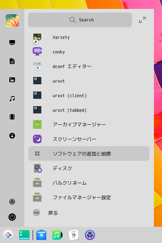The width and height of the screenshot is (162, 243).
Task: Open アーカイブマネージャー archive manager
Action: pos(89,124)
